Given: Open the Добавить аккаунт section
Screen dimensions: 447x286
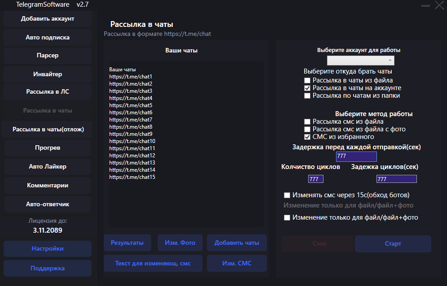Looking at the screenshot, I should coord(48,19).
